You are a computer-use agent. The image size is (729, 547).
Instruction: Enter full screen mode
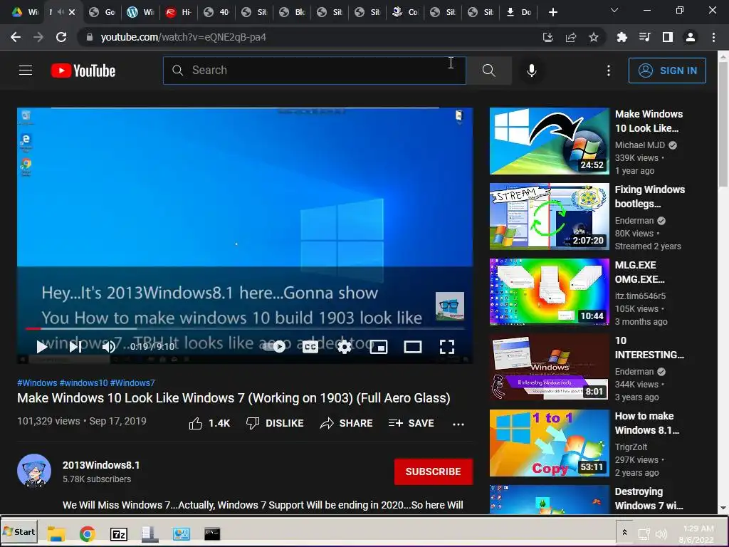click(447, 347)
